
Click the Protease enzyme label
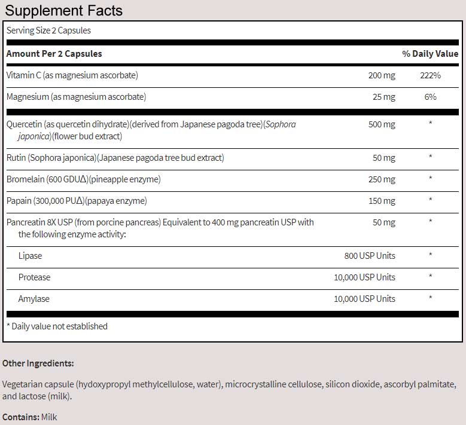[x=34, y=277]
